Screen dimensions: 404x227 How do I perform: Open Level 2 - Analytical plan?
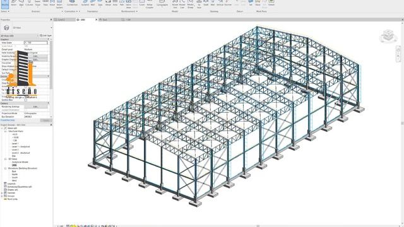[21, 153]
